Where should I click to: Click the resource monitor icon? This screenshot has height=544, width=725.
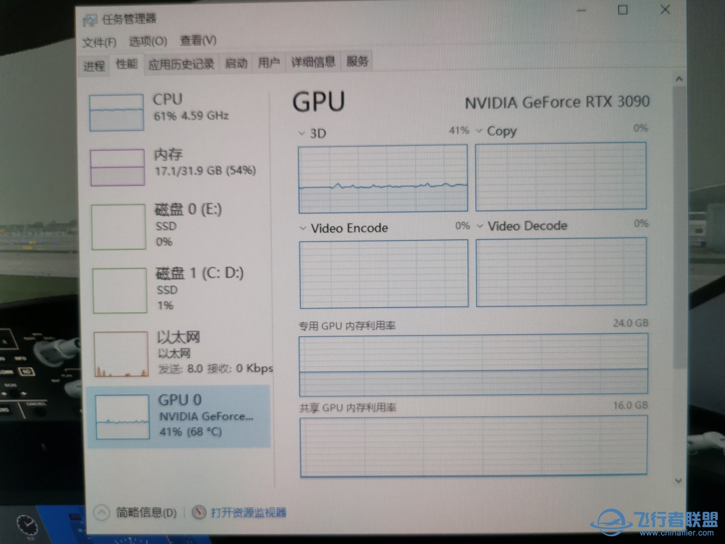click(x=199, y=513)
